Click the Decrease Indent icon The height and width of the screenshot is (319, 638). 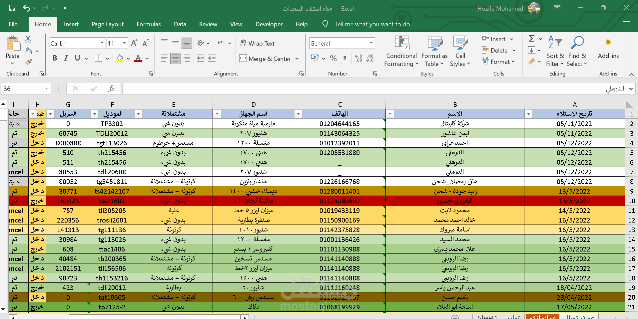click(x=201, y=58)
